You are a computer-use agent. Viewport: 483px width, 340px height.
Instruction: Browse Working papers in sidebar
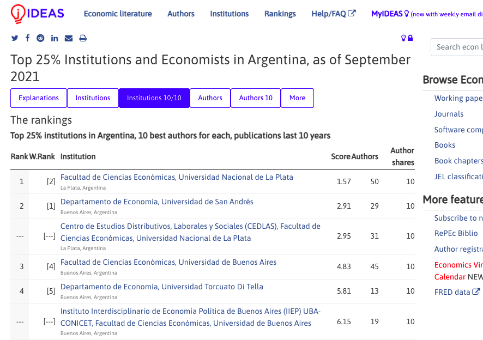(458, 98)
